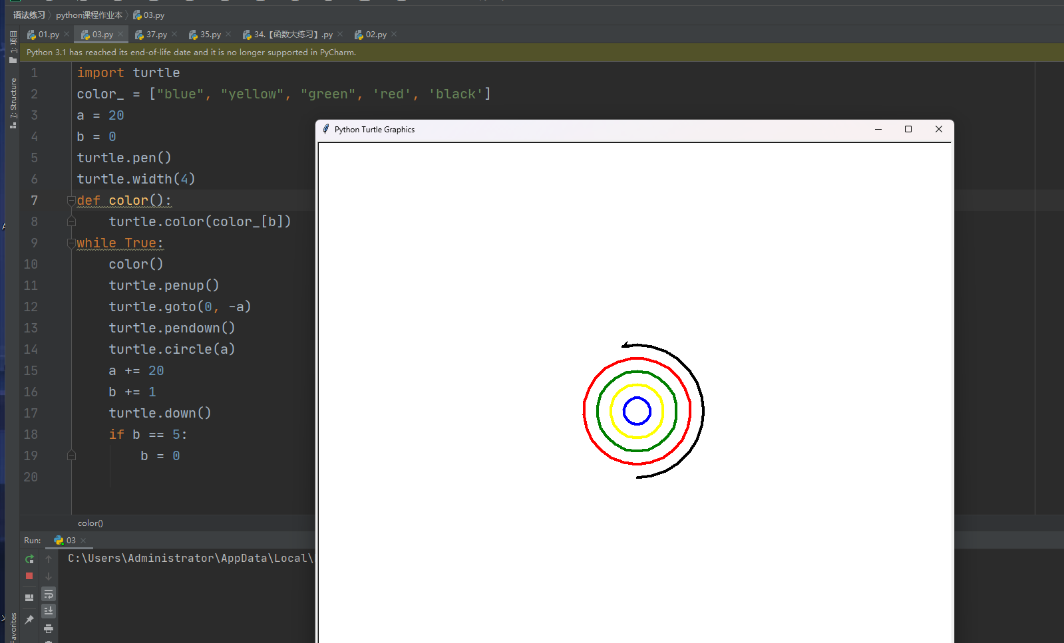Open the Structure tool window

click(x=13, y=102)
